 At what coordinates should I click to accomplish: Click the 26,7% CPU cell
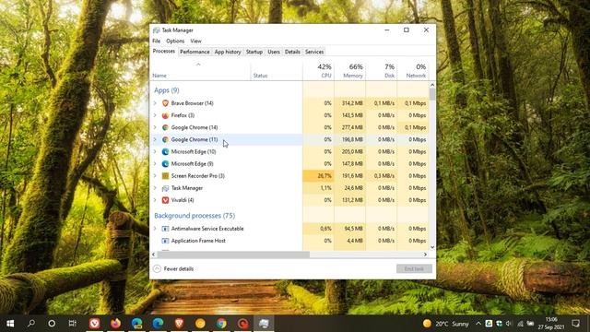pyautogui.click(x=318, y=176)
